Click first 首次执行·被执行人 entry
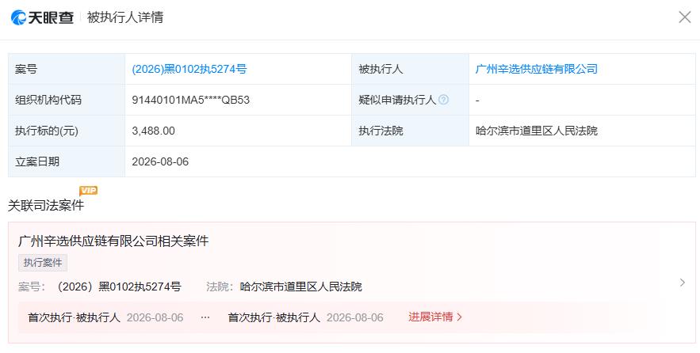 (74, 317)
